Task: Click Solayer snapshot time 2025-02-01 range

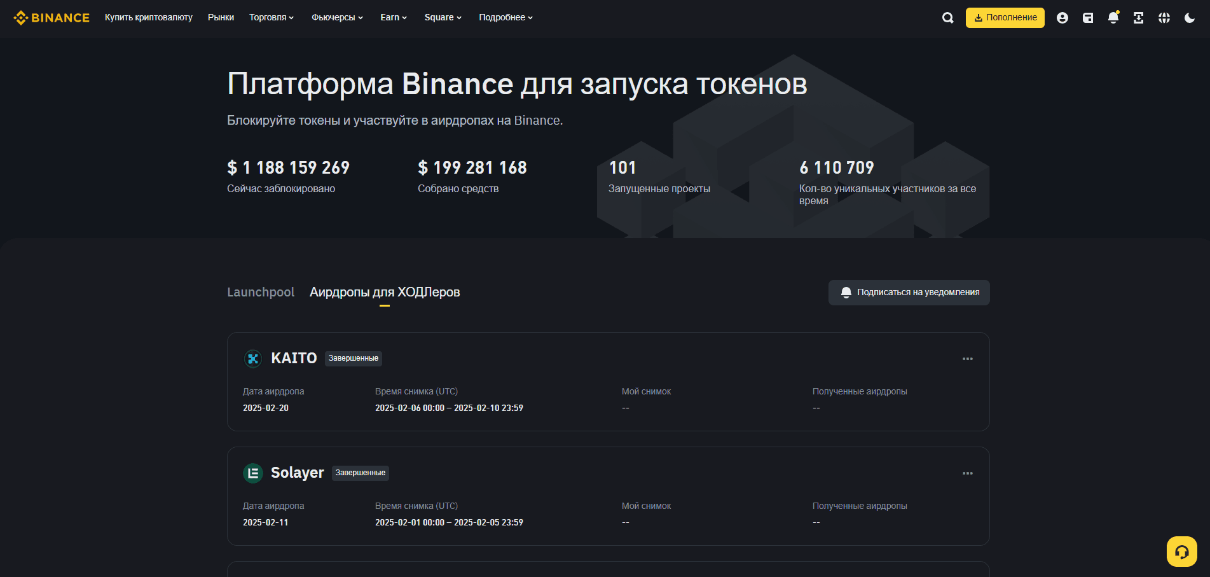Action: [x=449, y=522]
